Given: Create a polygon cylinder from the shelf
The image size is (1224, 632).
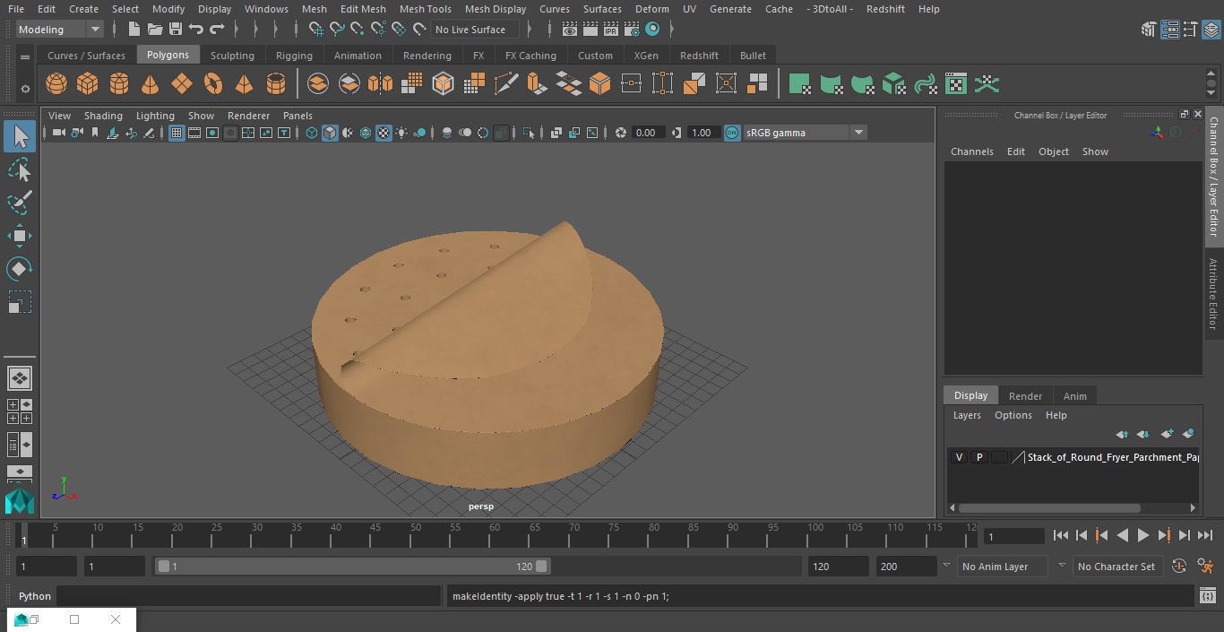Looking at the screenshot, I should [x=119, y=84].
